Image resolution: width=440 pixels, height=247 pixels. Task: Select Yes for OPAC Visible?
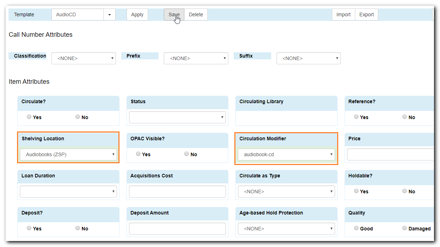(x=138, y=154)
